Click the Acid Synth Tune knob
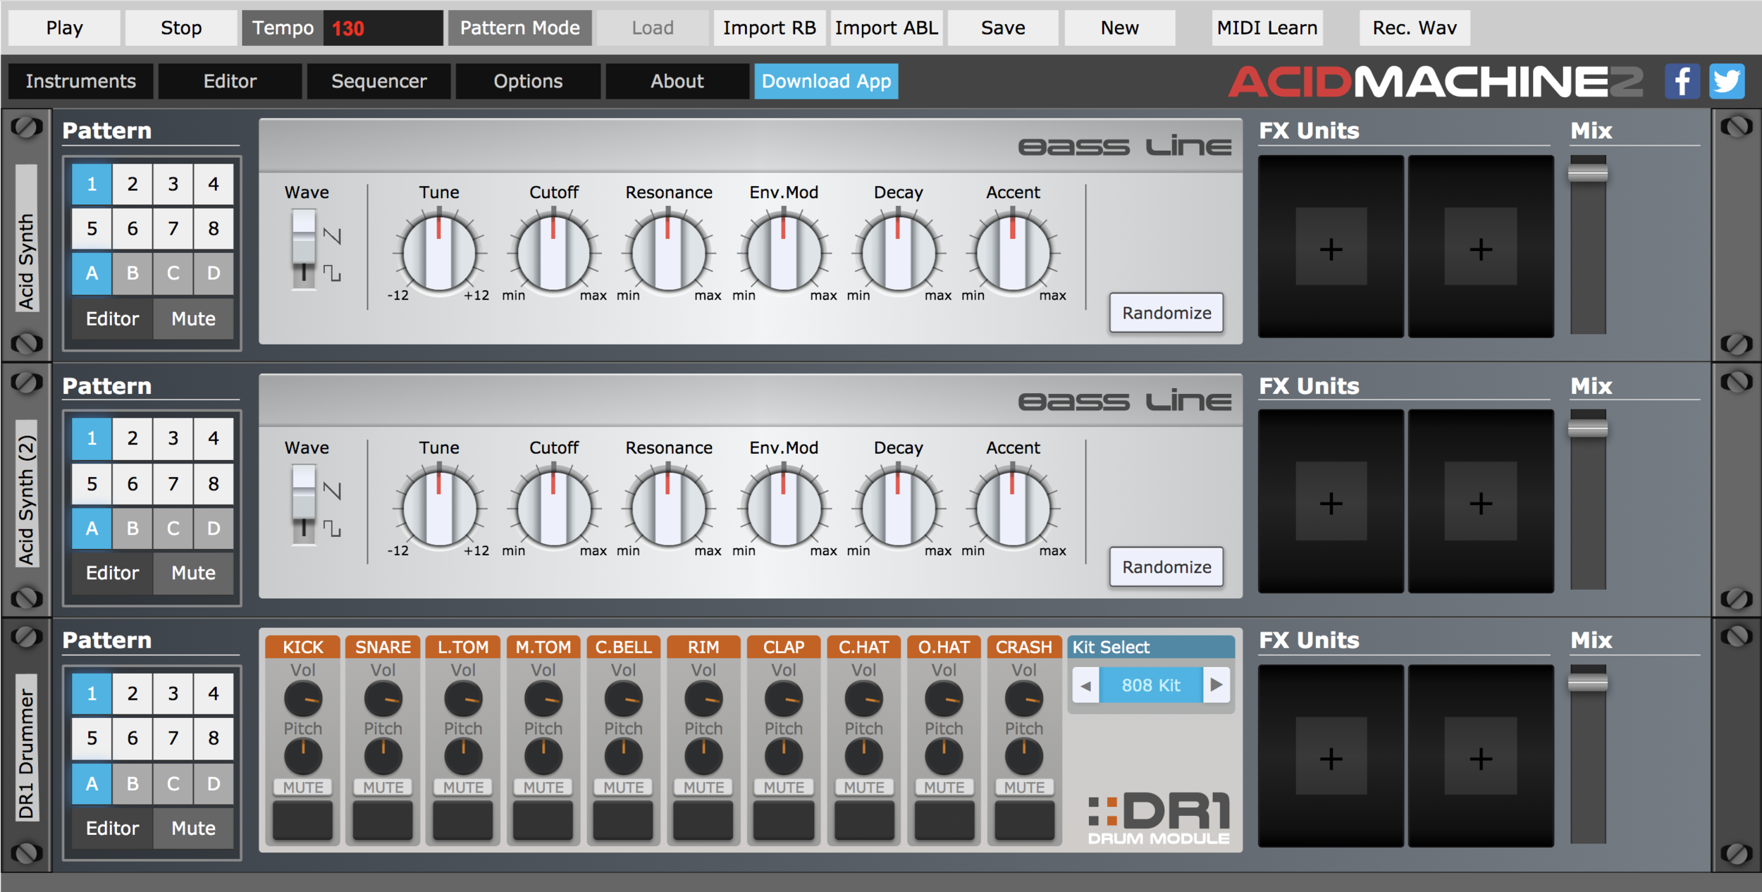Viewport: 1762px width, 892px height. 438,252
